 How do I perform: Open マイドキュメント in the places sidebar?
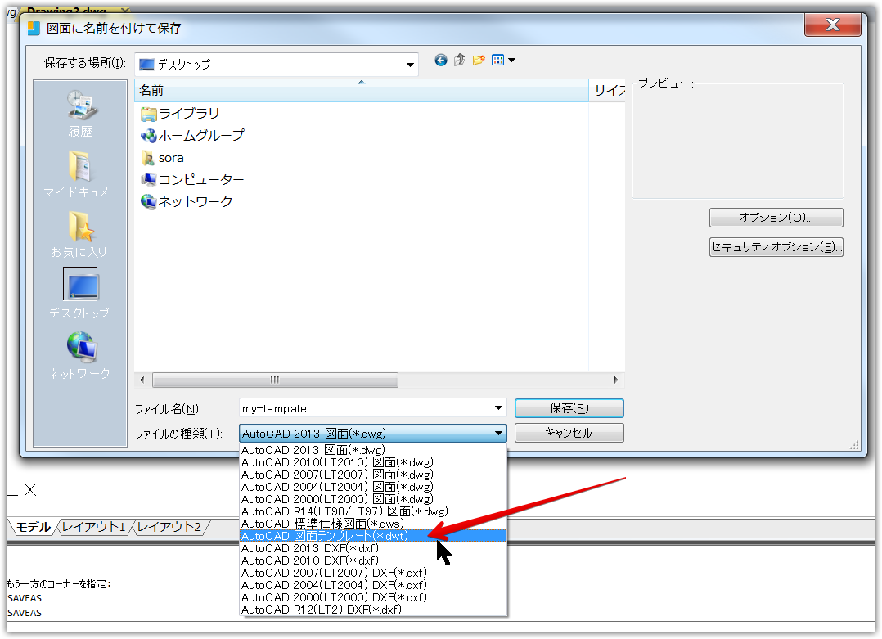click(80, 174)
